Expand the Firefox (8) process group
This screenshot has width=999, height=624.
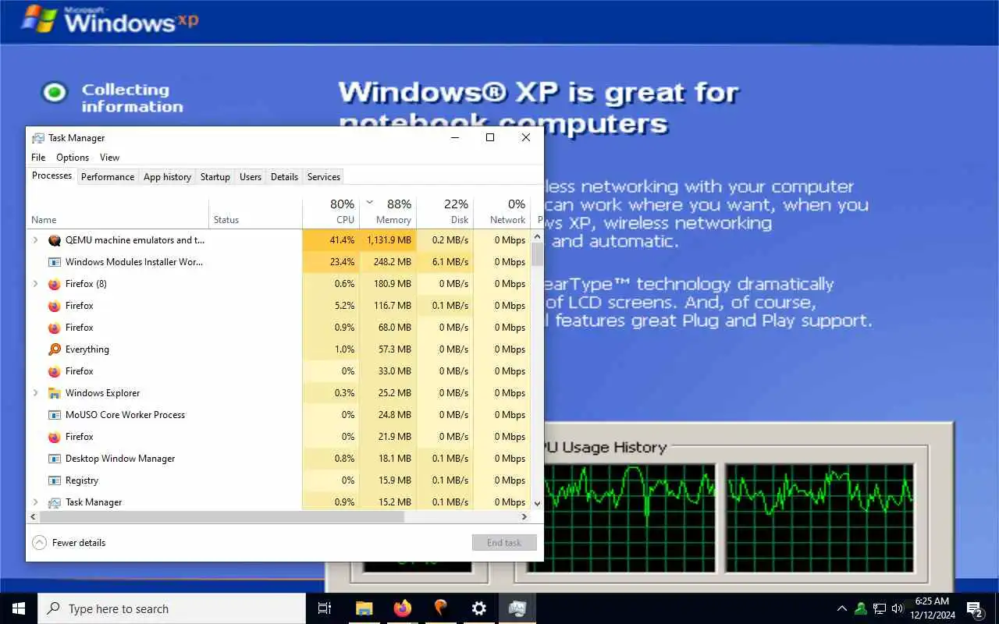click(35, 284)
